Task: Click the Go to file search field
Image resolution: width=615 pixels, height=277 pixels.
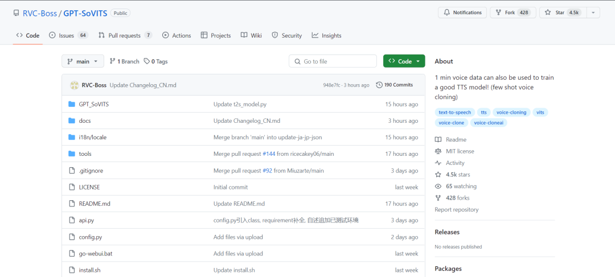Action: [333, 61]
